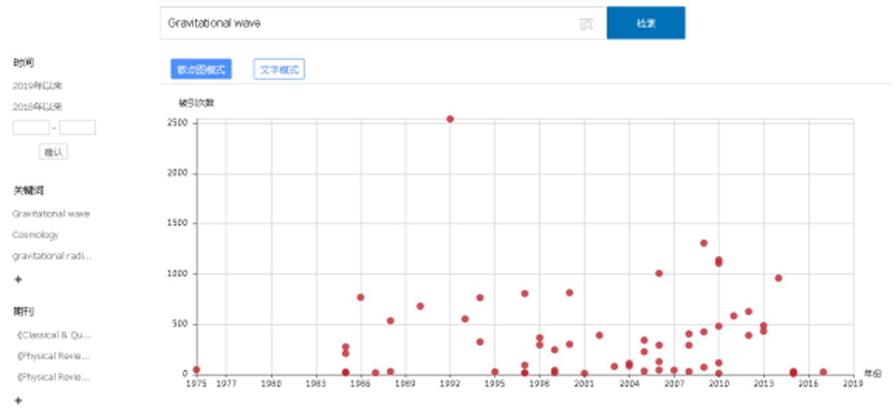
Task: Click the 2006 point at 1000 citations
Action: tap(659, 273)
